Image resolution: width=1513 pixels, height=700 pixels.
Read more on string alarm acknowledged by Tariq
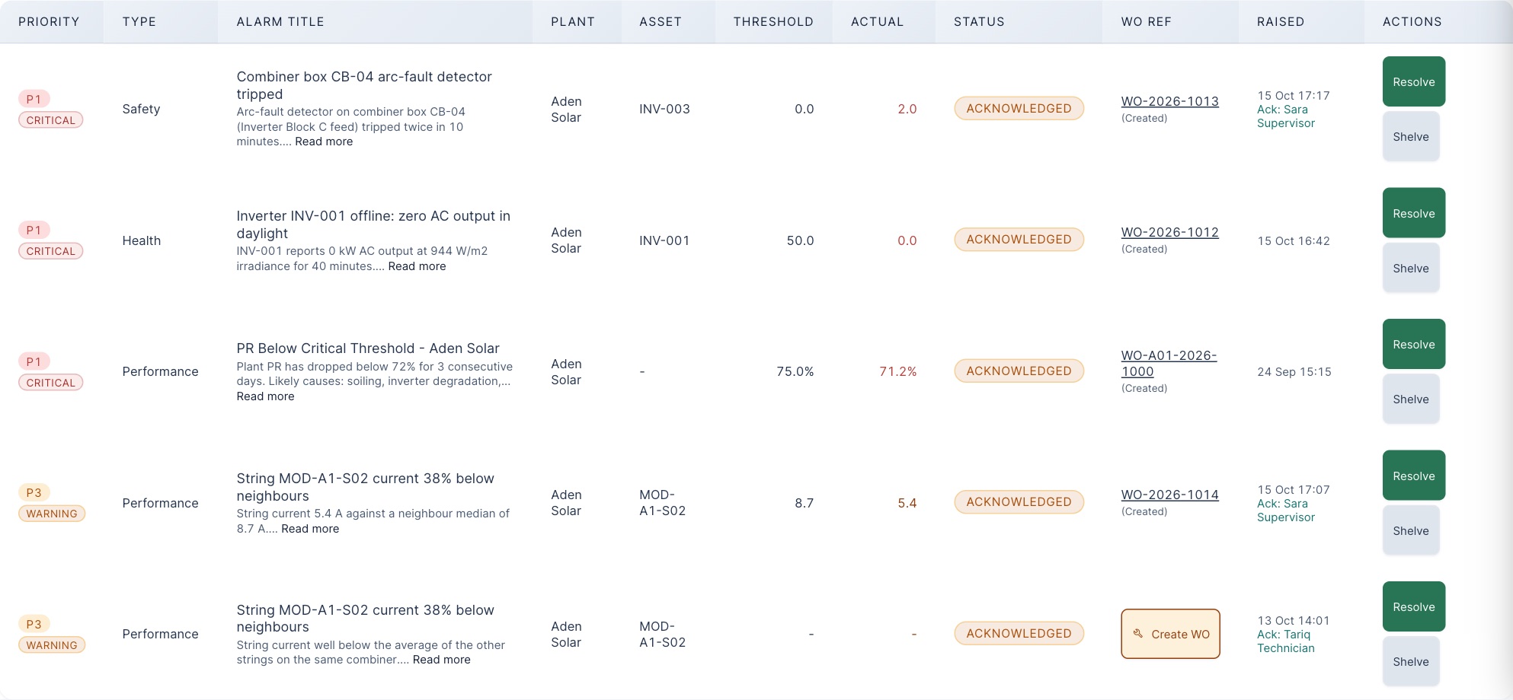(x=441, y=660)
